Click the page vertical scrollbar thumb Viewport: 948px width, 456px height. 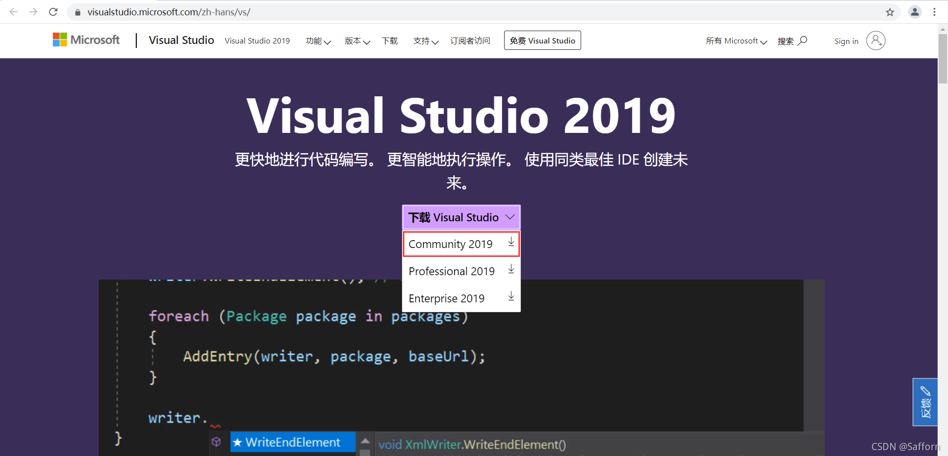coord(943,59)
